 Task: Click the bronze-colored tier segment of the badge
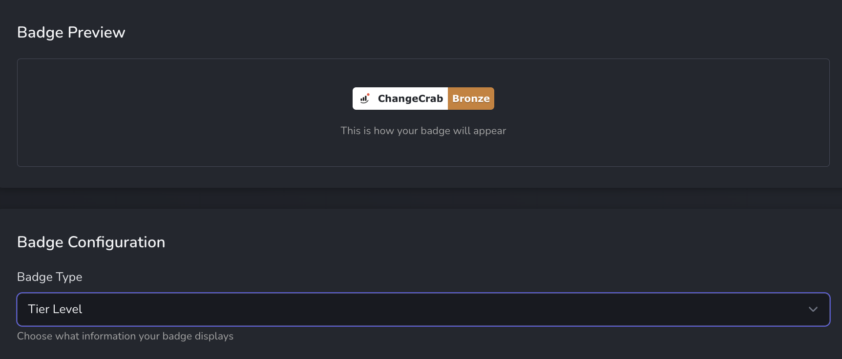[x=470, y=99]
